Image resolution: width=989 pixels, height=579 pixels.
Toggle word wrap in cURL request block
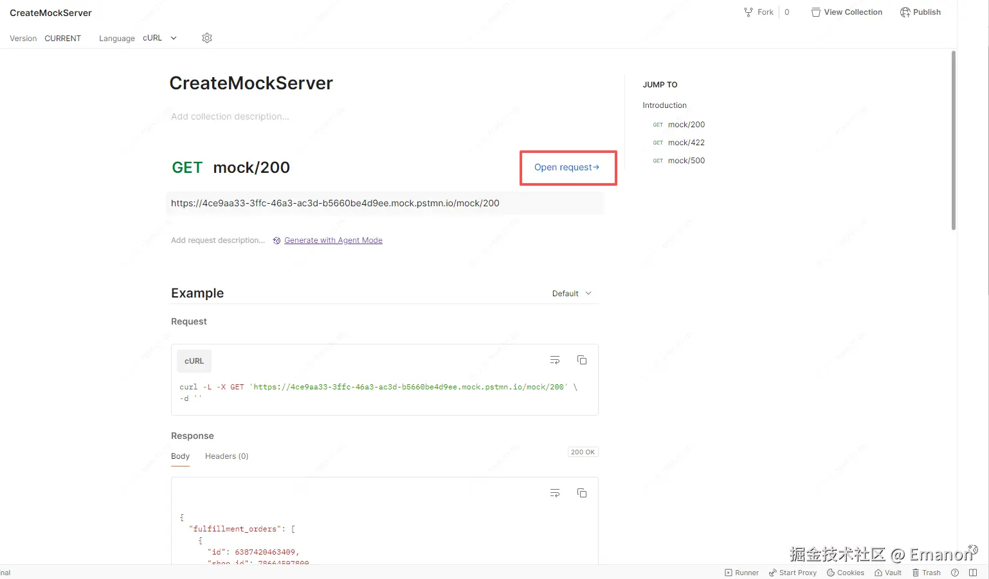555,361
